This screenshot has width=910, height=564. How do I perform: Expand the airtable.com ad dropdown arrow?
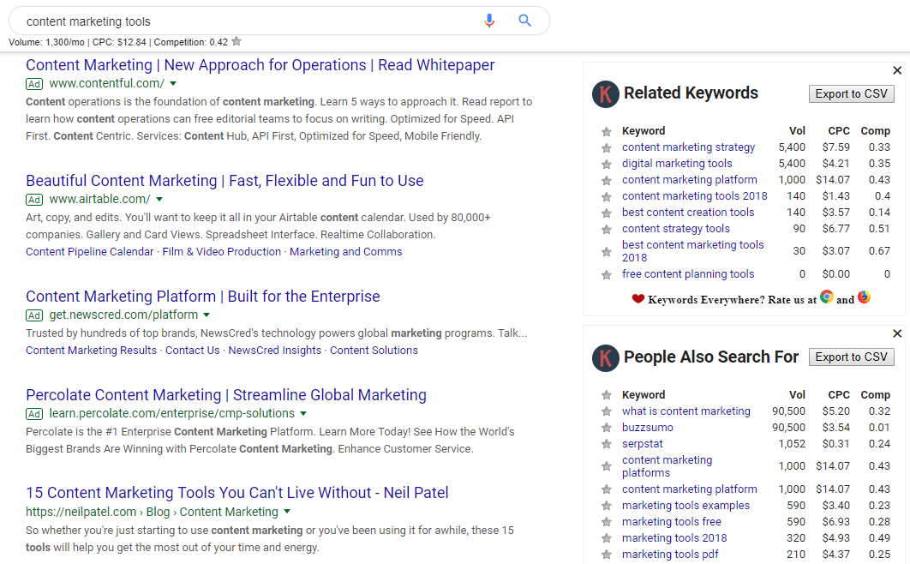159,199
